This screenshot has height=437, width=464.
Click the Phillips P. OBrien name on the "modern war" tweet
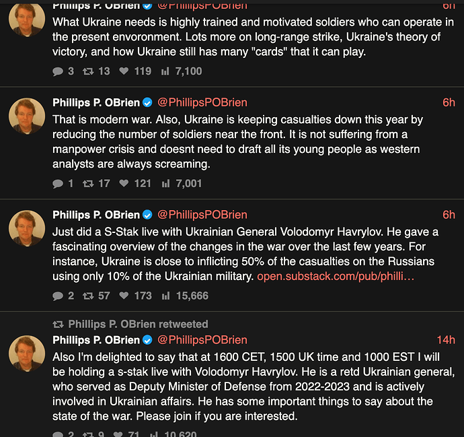point(95,102)
